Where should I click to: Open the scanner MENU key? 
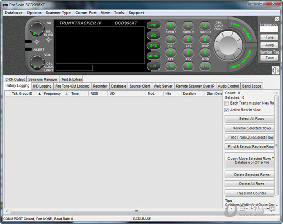tap(153, 56)
